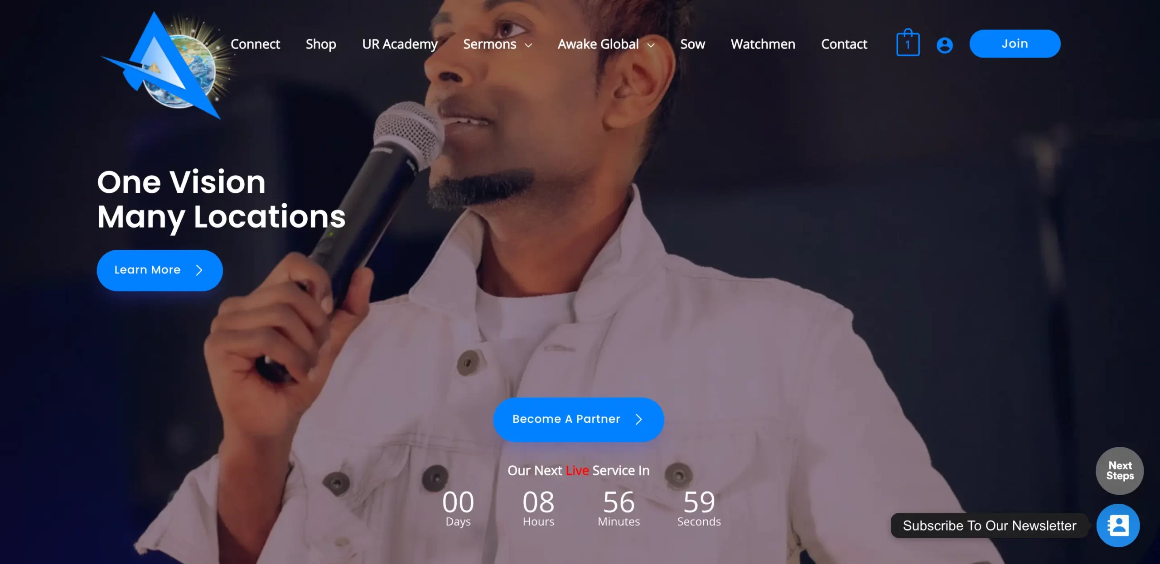
Task: Expand the Awake Global dropdown chevron
Action: click(651, 45)
